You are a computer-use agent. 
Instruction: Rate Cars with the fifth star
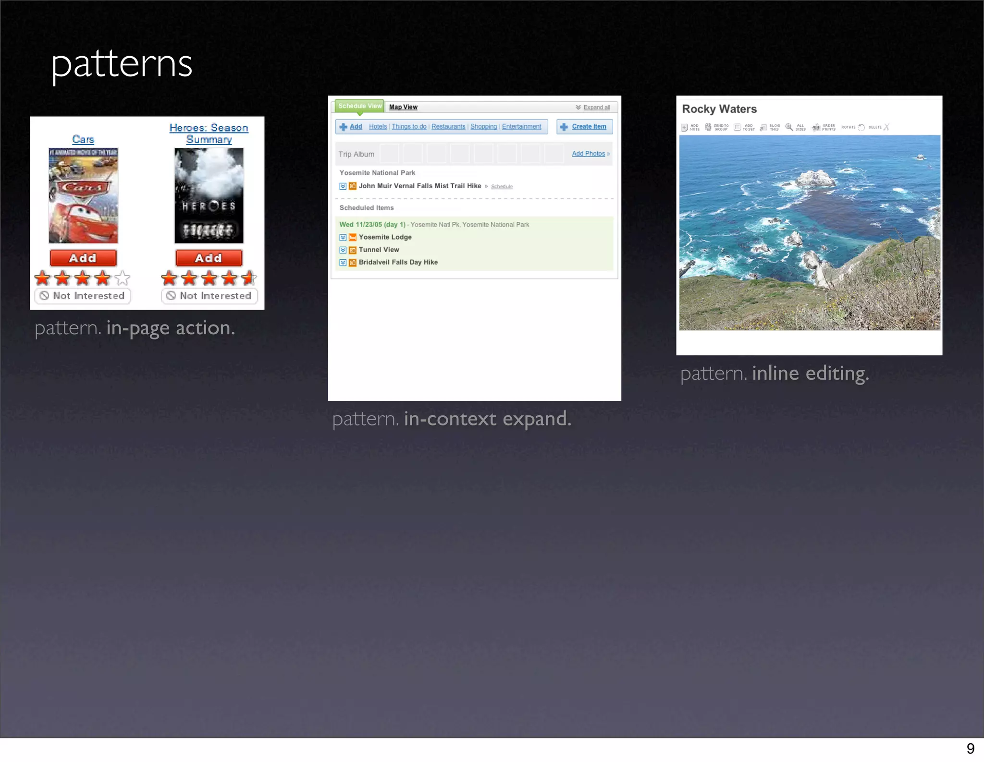[123, 278]
